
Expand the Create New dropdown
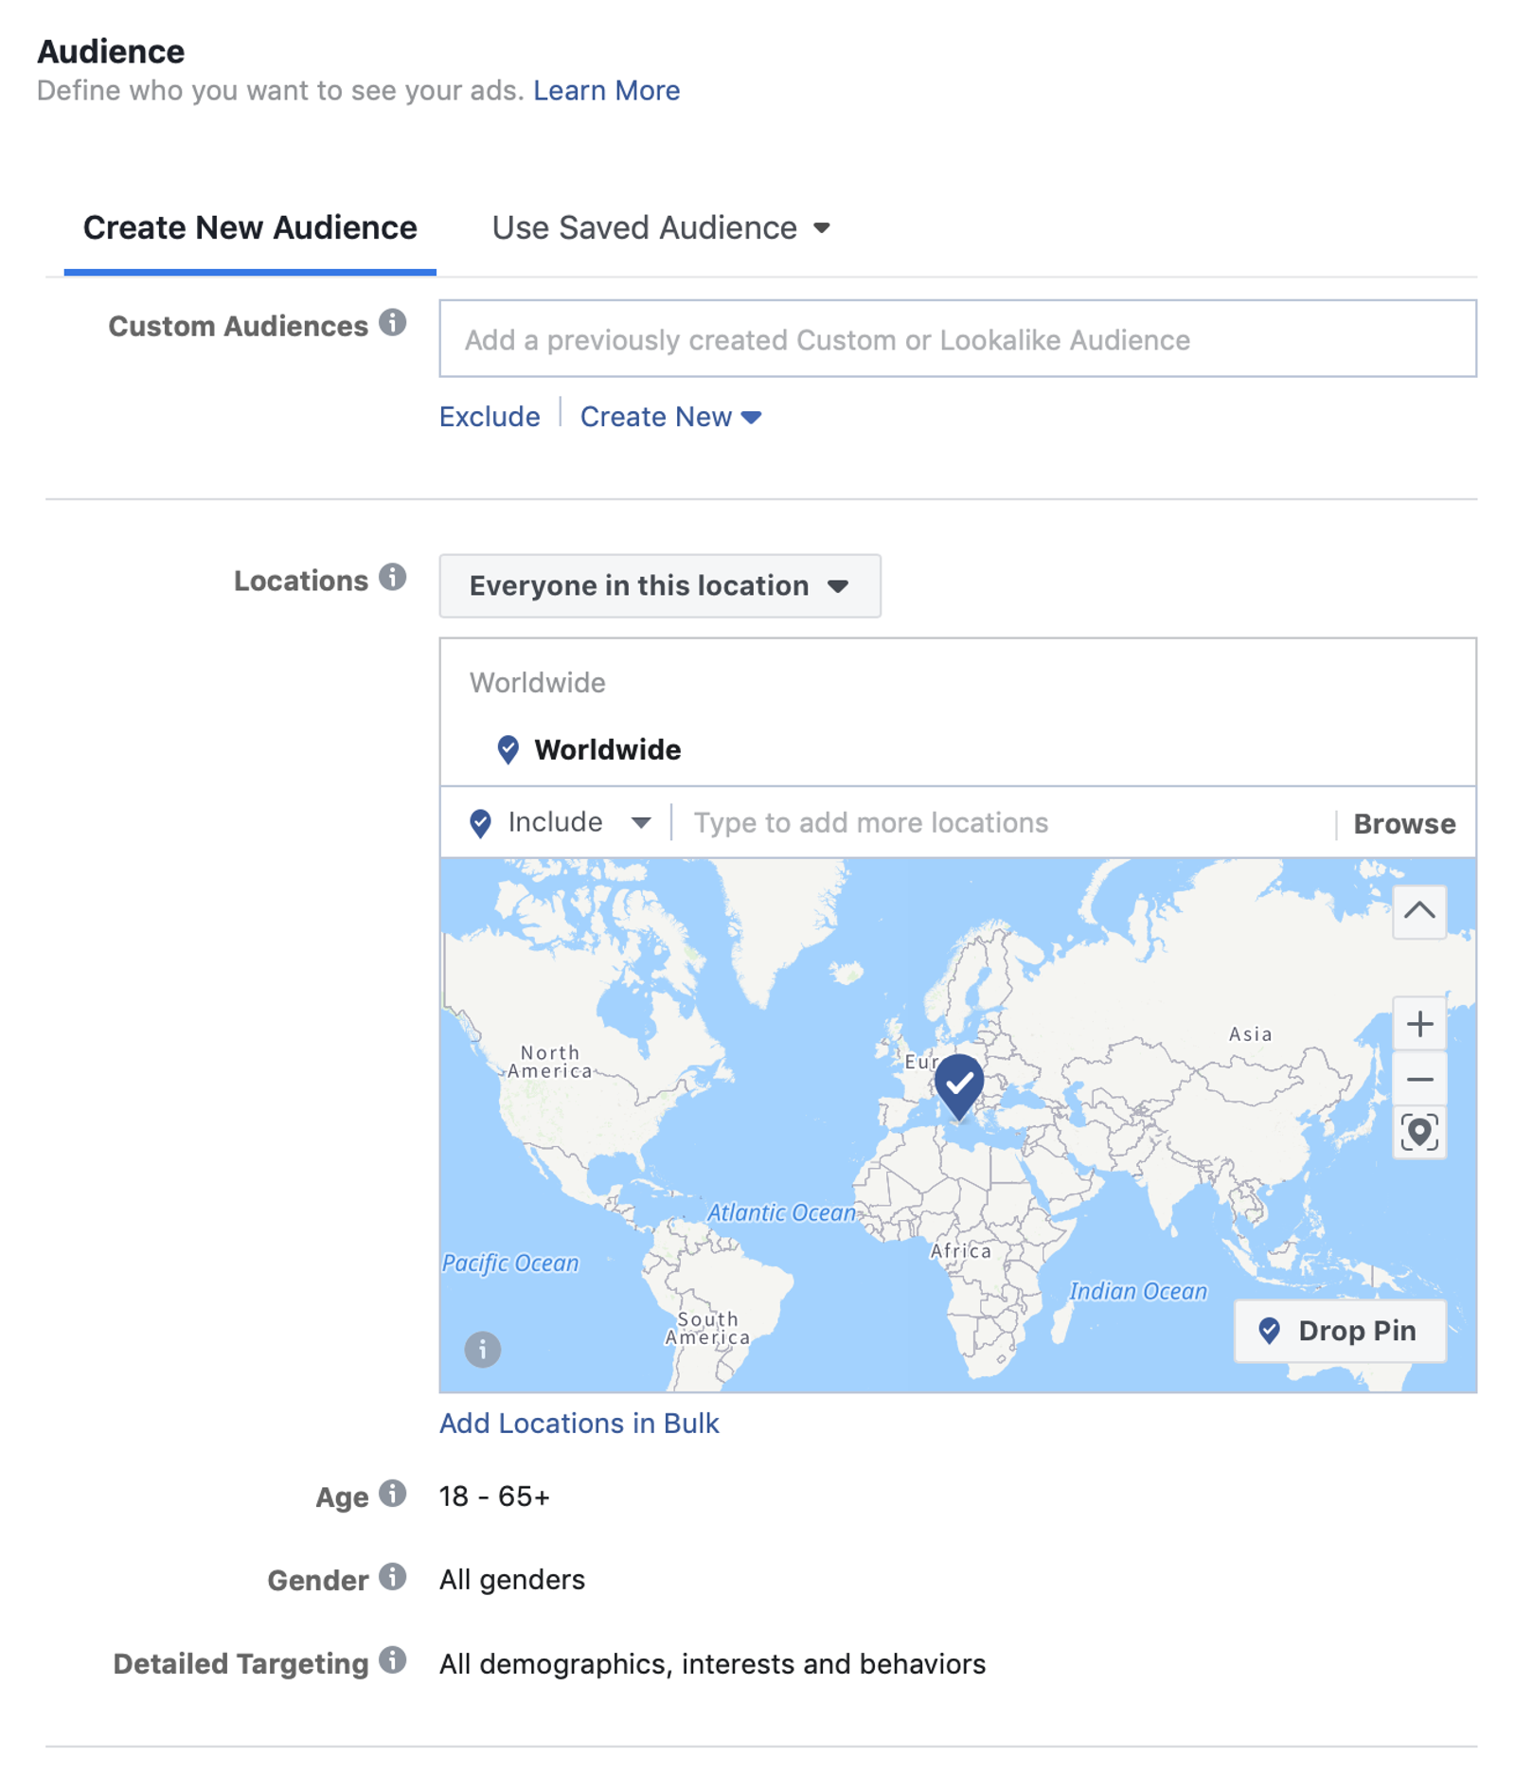(x=670, y=417)
